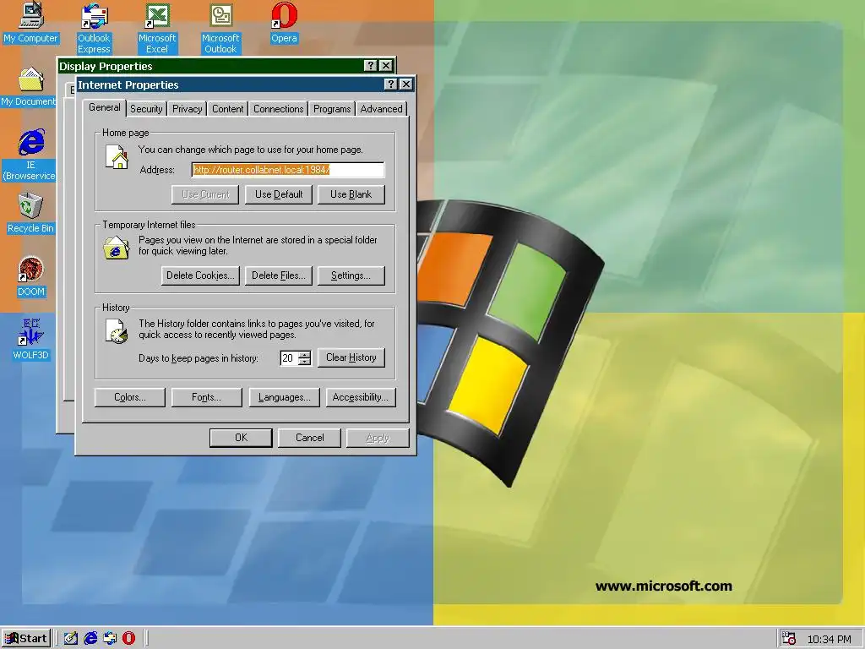This screenshot has height=649, width=865.
Task: Open the Colors dialog
Action: click(x=129, y=397)
